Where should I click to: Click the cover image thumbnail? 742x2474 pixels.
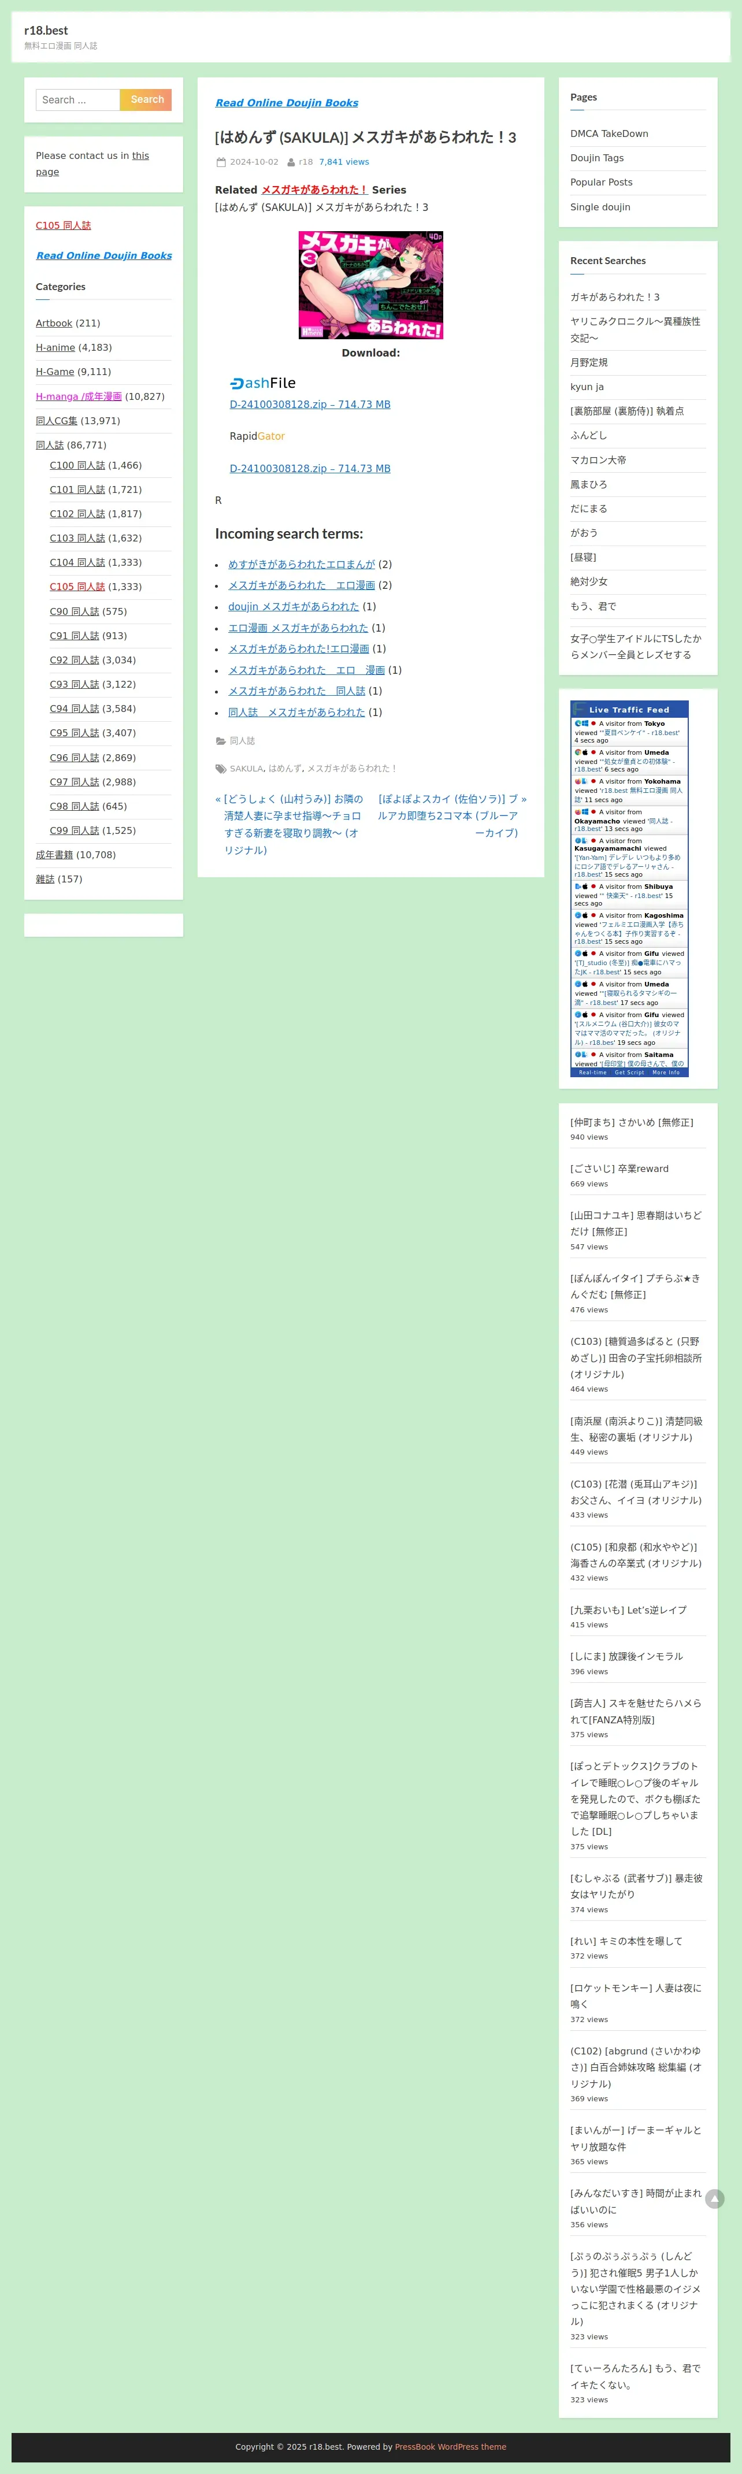(x=370, y=284)
